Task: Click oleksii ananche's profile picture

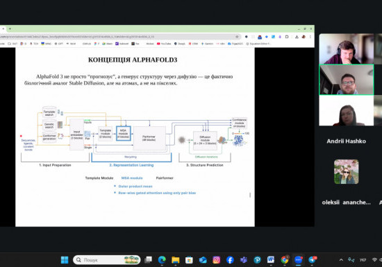Action: [346, 172]
